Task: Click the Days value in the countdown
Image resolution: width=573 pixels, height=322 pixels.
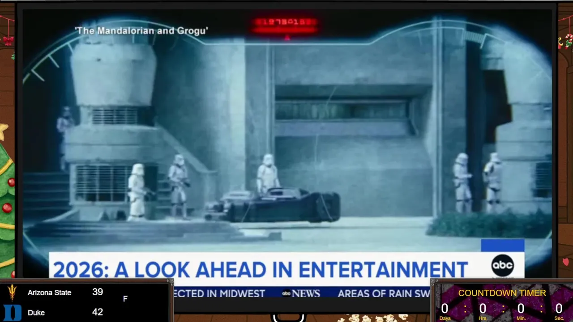Action: (445, 308)
